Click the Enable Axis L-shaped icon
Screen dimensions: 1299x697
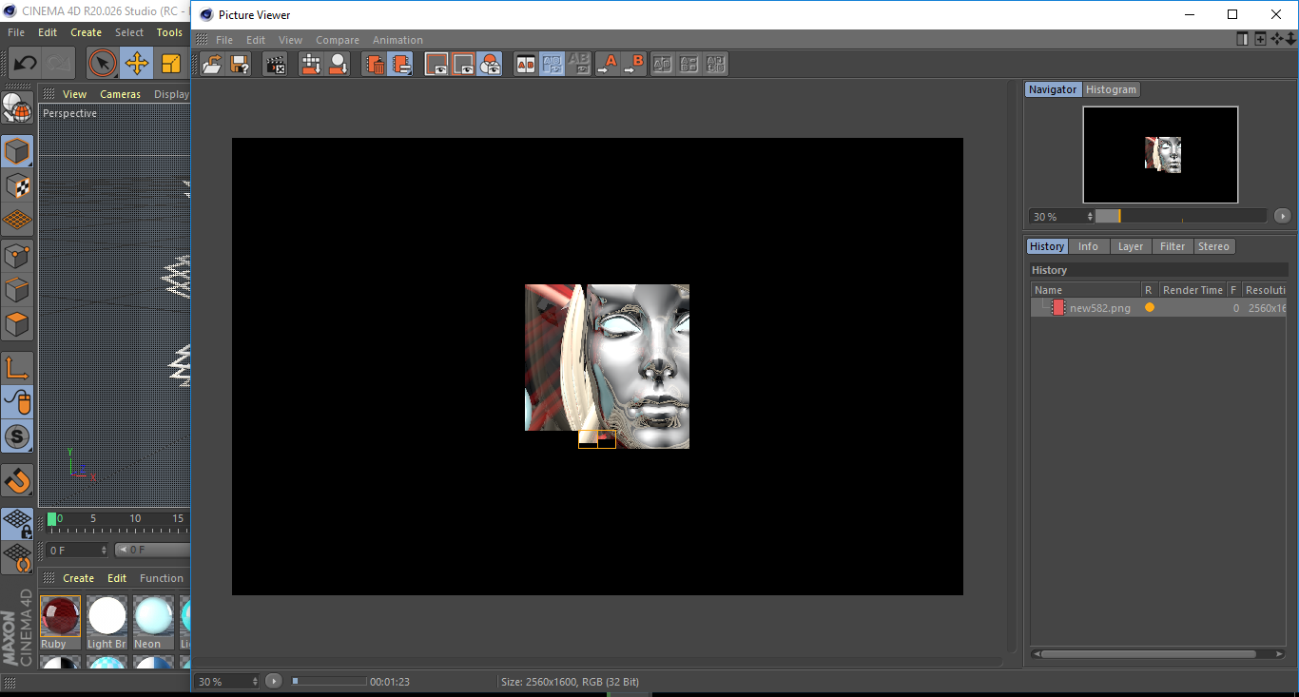tap(17, 368)
